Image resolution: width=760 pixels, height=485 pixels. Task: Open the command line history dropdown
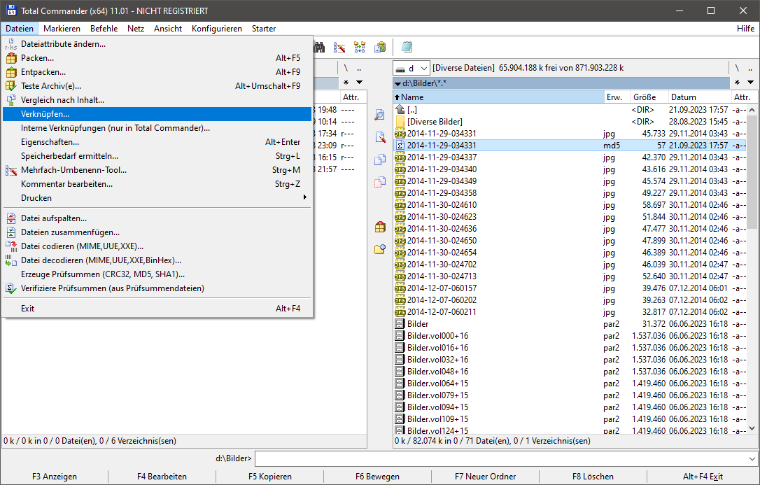click(x=752, y=458)
